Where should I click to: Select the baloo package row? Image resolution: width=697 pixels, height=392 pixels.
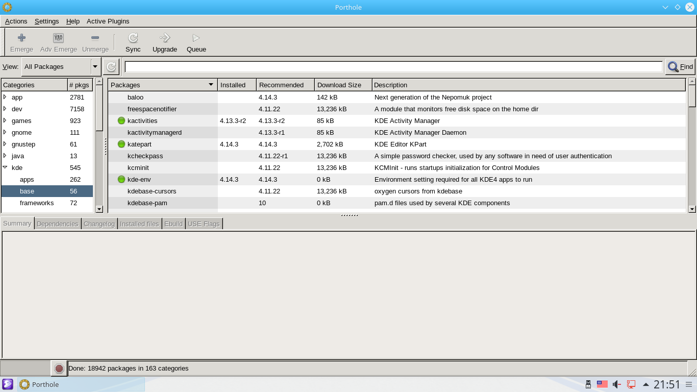tap(397, 97)
